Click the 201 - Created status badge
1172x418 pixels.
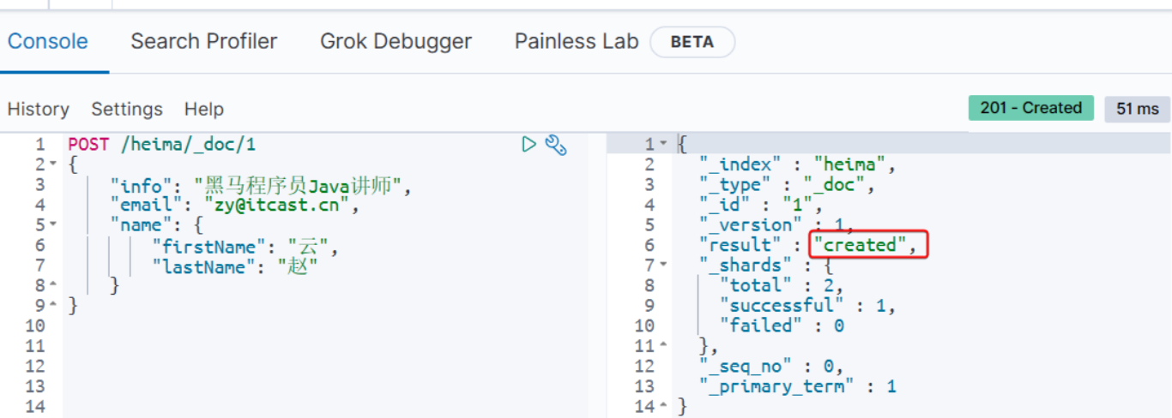(x=1030, y=108)
